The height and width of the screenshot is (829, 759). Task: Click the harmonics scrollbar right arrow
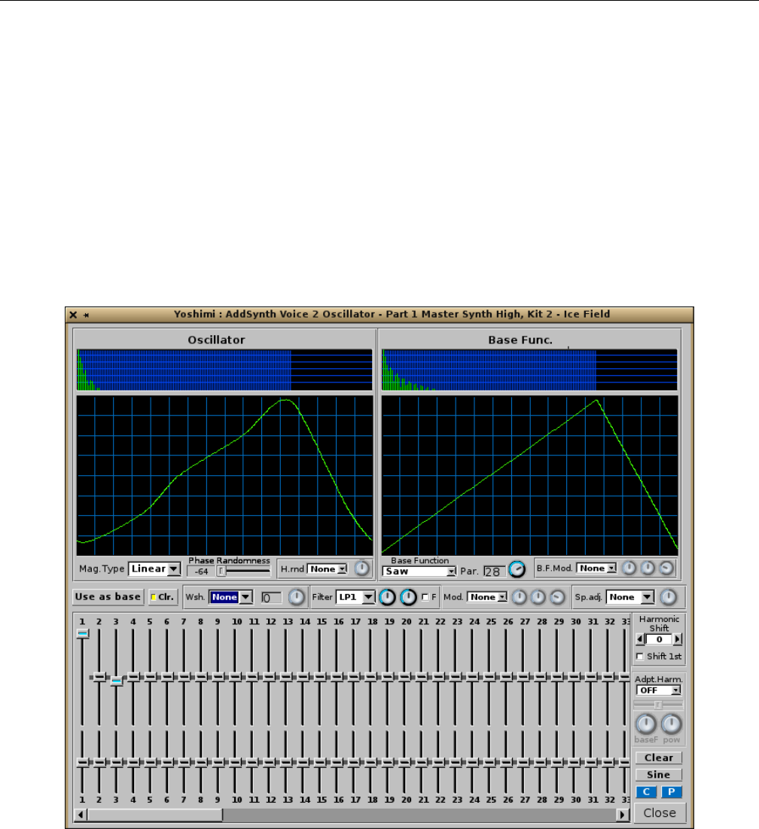click(623, 815)
